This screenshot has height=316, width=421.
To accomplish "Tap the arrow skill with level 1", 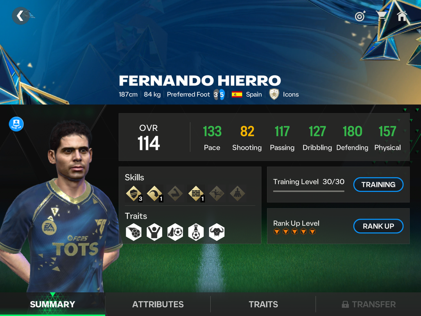I will pyautogui.click(x=155, y=193).
